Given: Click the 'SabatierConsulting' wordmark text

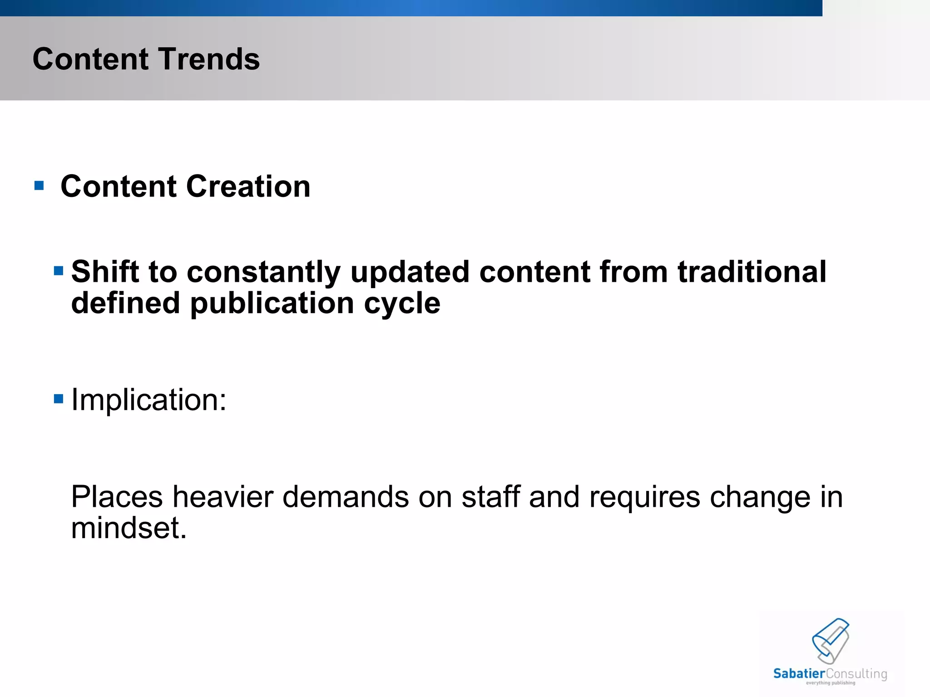Looking at the screenshot, I should 830,674.
